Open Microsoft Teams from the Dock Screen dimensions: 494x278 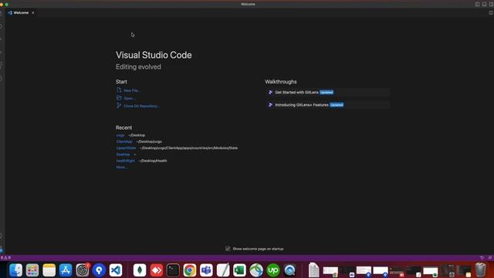[206, 270]
